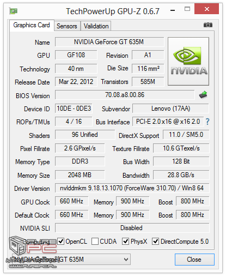Click the NVIDIA GeForce GT 635M name field
The width and height of the screenshot is (226, 277).
pyautogui.click(x=109, y=42)
